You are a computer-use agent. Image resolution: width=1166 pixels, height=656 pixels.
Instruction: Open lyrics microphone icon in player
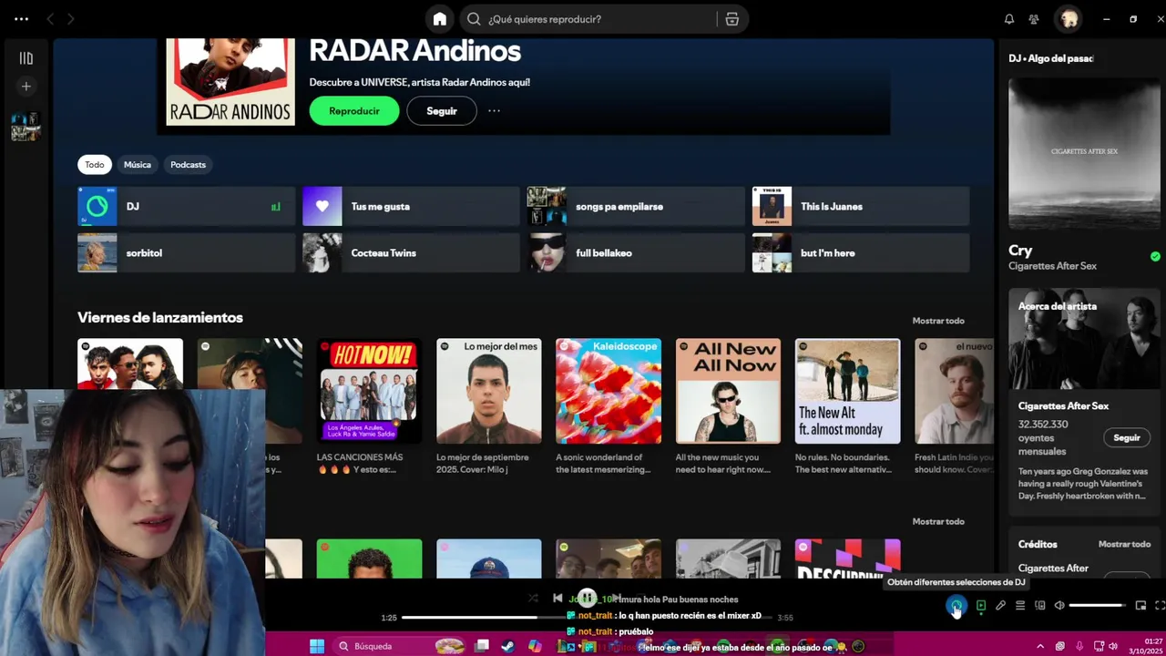1000,606
